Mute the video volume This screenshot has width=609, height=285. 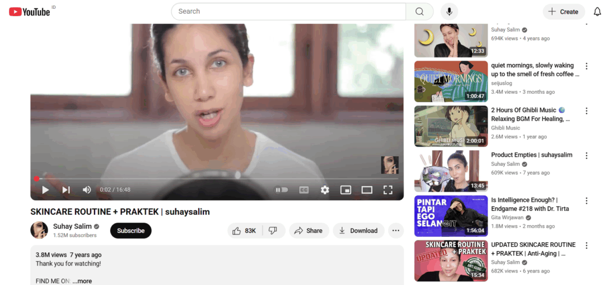(x=87, y=189)
